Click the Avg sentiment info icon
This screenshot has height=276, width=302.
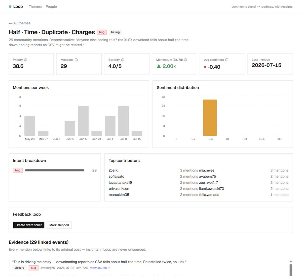click(227, 60)
